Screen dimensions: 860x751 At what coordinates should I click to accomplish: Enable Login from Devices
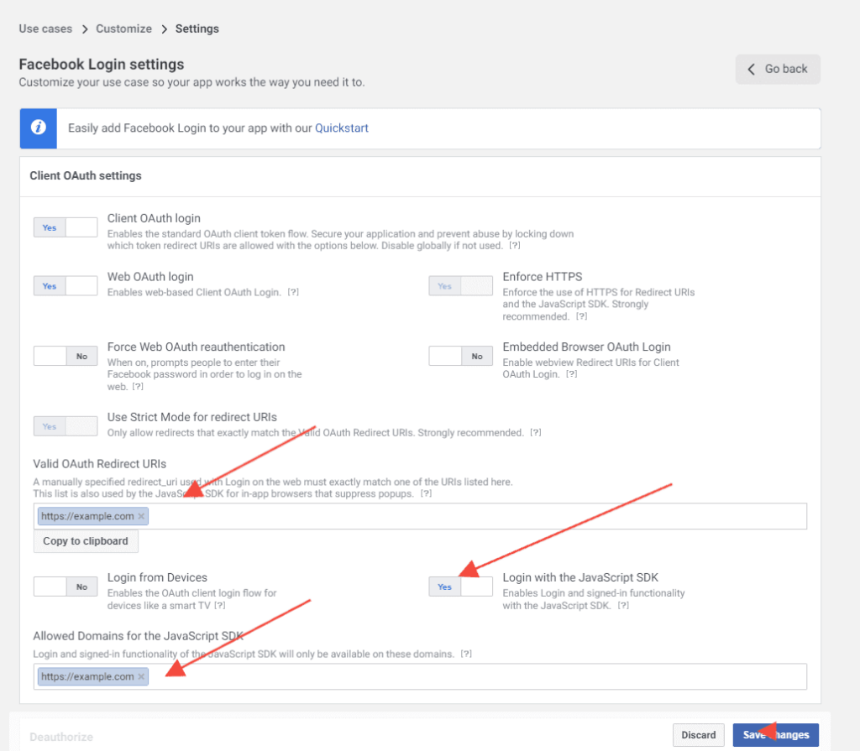coord(49,586)
